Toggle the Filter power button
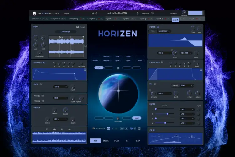The image size is (235, 157). 158,27
